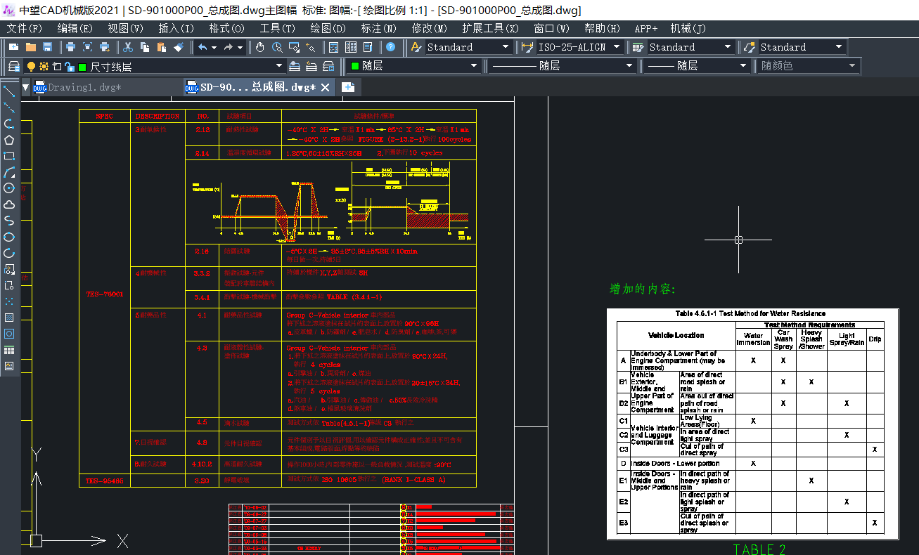The image size is (919, 555).
Task: Select the Polygon drawing tool
Action: click(x=9, y=140)
